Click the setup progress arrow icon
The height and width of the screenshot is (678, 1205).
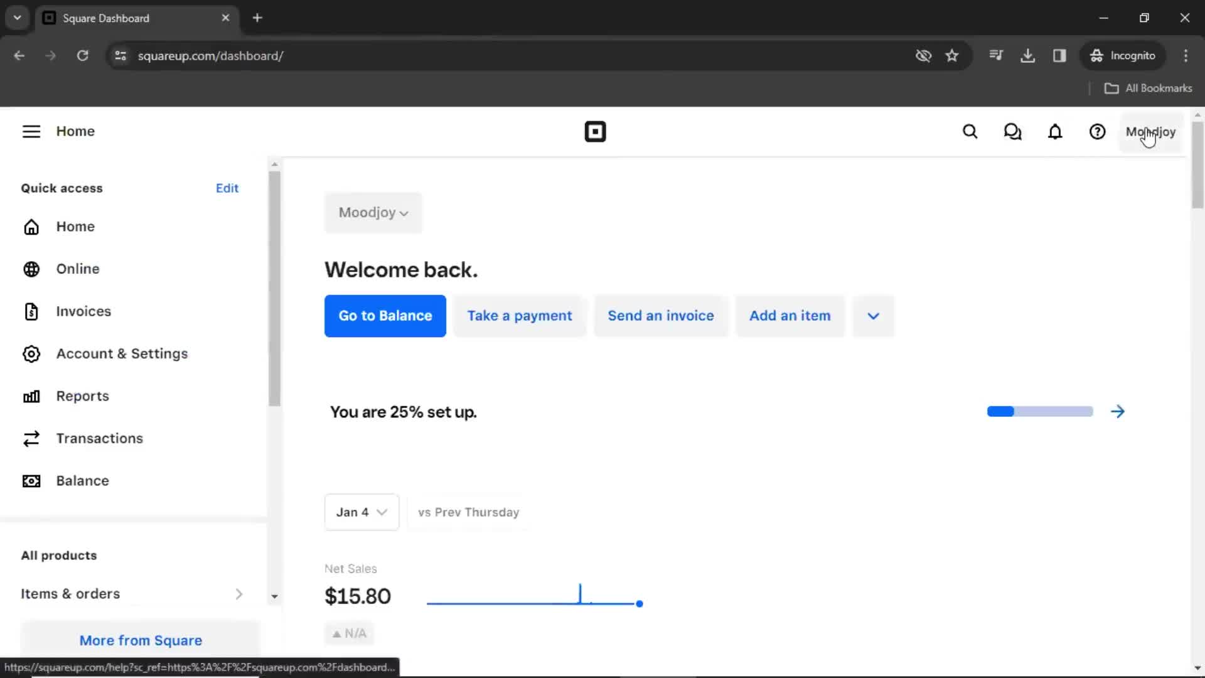coord(1118,411)
